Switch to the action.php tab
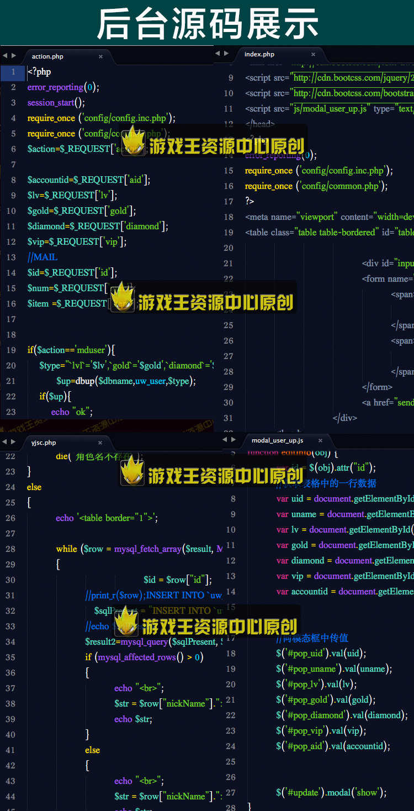The image size is (414, 811). coord(47,56)
